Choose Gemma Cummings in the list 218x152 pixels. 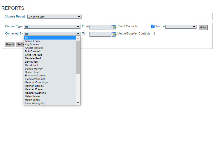(50, 82)
